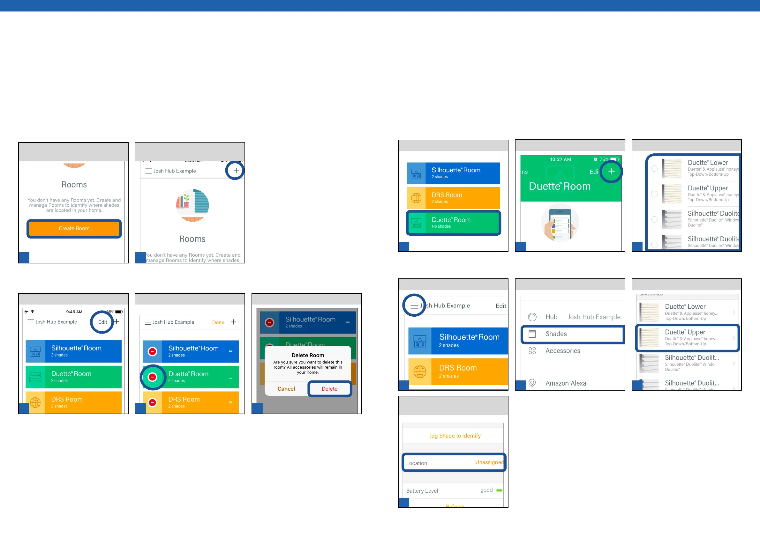This screenshot has height=537, width=760.
Task: Tap the red minus for DRS Room on the Done screen
Action: click(x=152, y=403)
